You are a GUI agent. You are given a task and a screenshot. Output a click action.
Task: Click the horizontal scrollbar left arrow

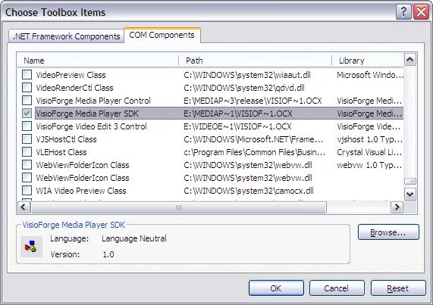[x=24, y=207]
